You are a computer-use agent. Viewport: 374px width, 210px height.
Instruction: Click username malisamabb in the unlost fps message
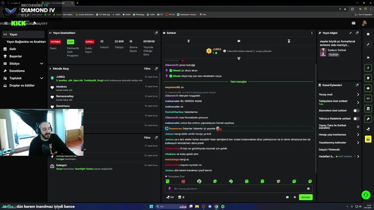click(172, 123)
